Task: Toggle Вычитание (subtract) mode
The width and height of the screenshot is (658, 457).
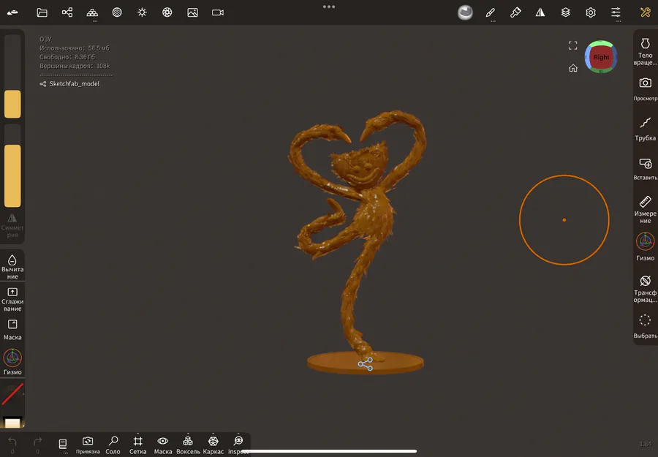Action: click(x=12, y=266)
